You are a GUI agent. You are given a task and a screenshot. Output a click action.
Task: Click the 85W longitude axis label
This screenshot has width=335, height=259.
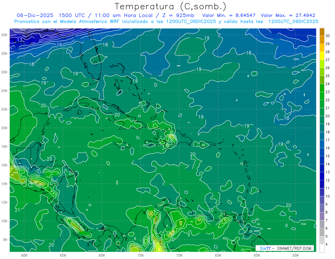(63, 255)
